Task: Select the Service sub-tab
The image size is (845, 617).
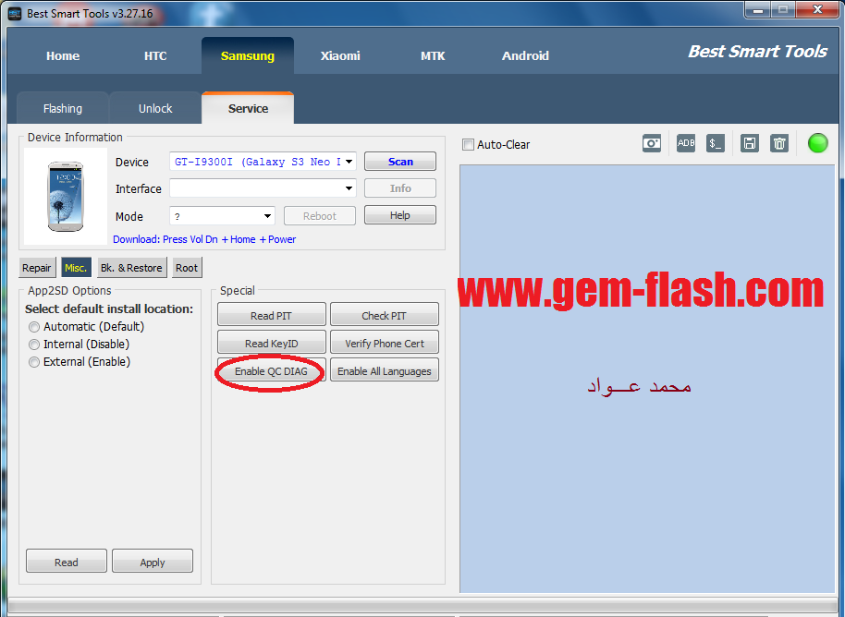Action: pyautogui.click(x=248, y=108)
